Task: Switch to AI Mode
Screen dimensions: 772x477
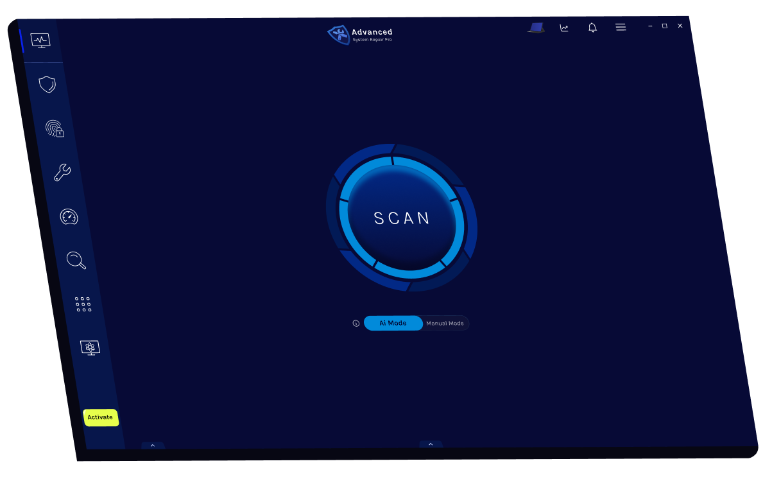Action: [393, 323]
